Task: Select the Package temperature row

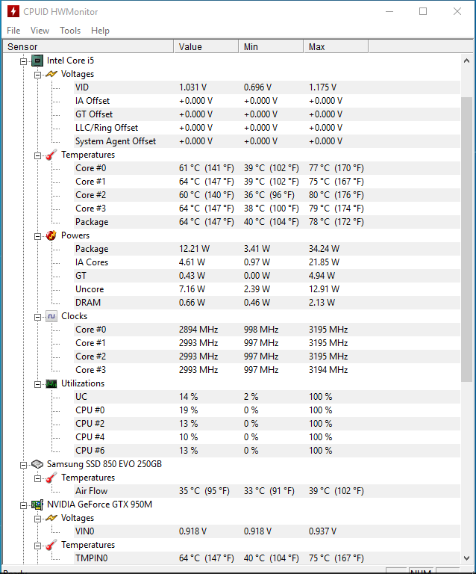Action: tap(266, 222)
